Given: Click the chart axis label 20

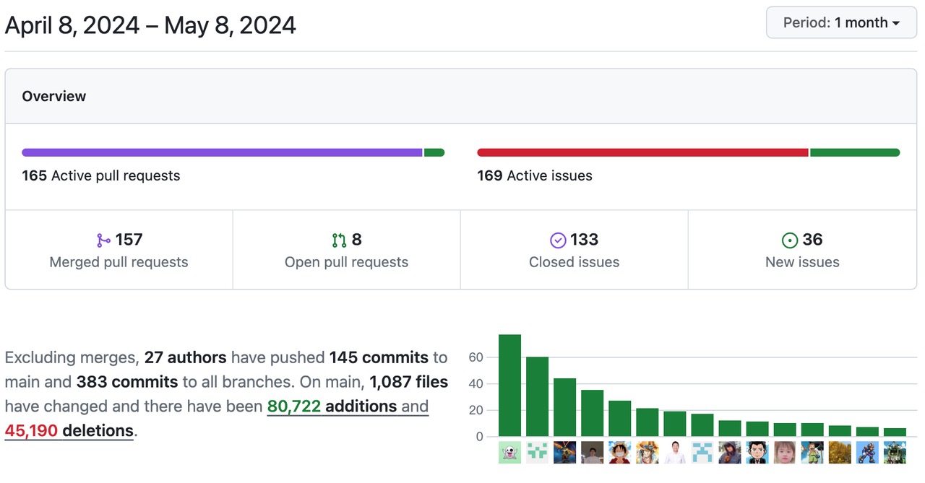Looking at the screenshot, I should tap(476, 410).
